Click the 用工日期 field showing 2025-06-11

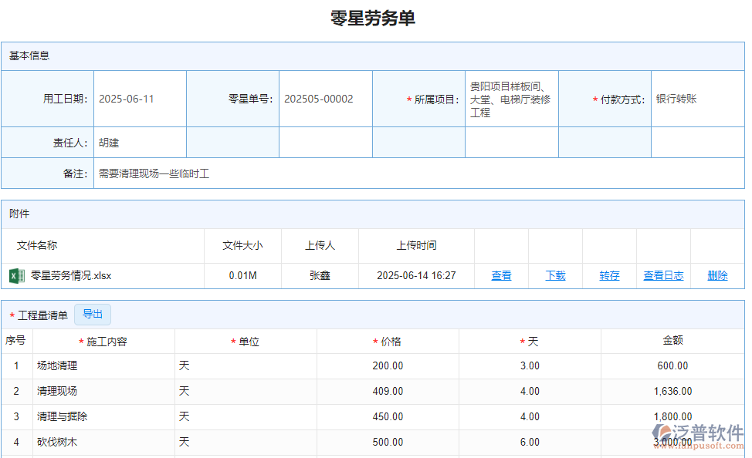pyautogui.click(x=139, y=99)
